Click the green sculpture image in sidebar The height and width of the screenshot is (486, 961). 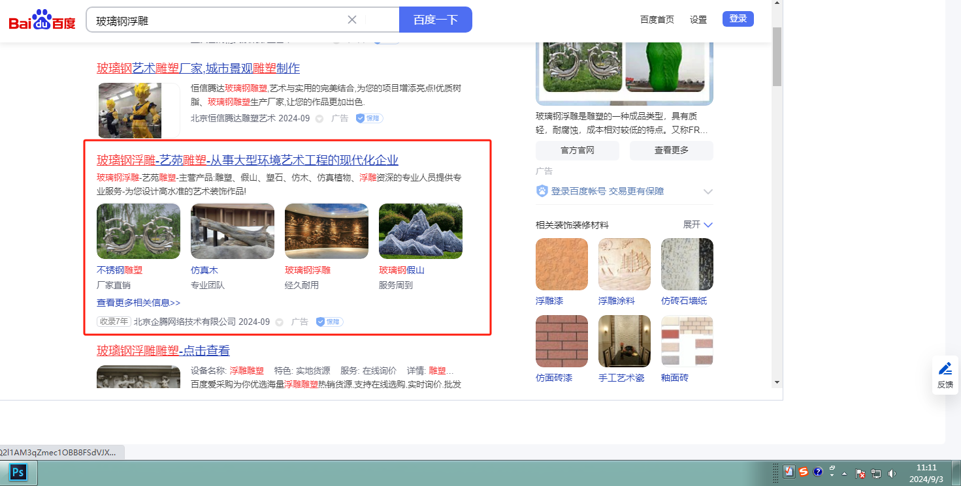666,67
